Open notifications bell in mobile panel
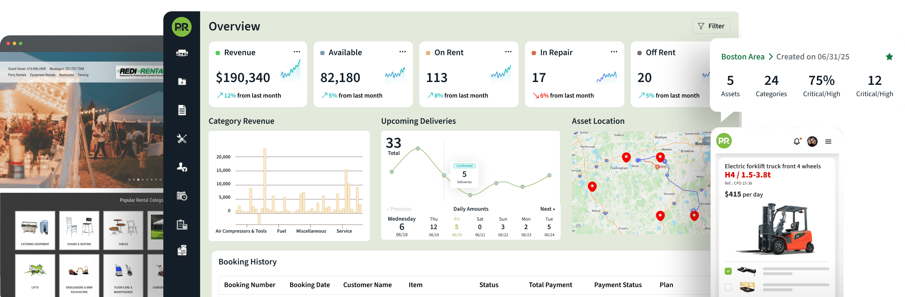The width and height of the screenshot is (905, 297). click(x=797, y=141)
